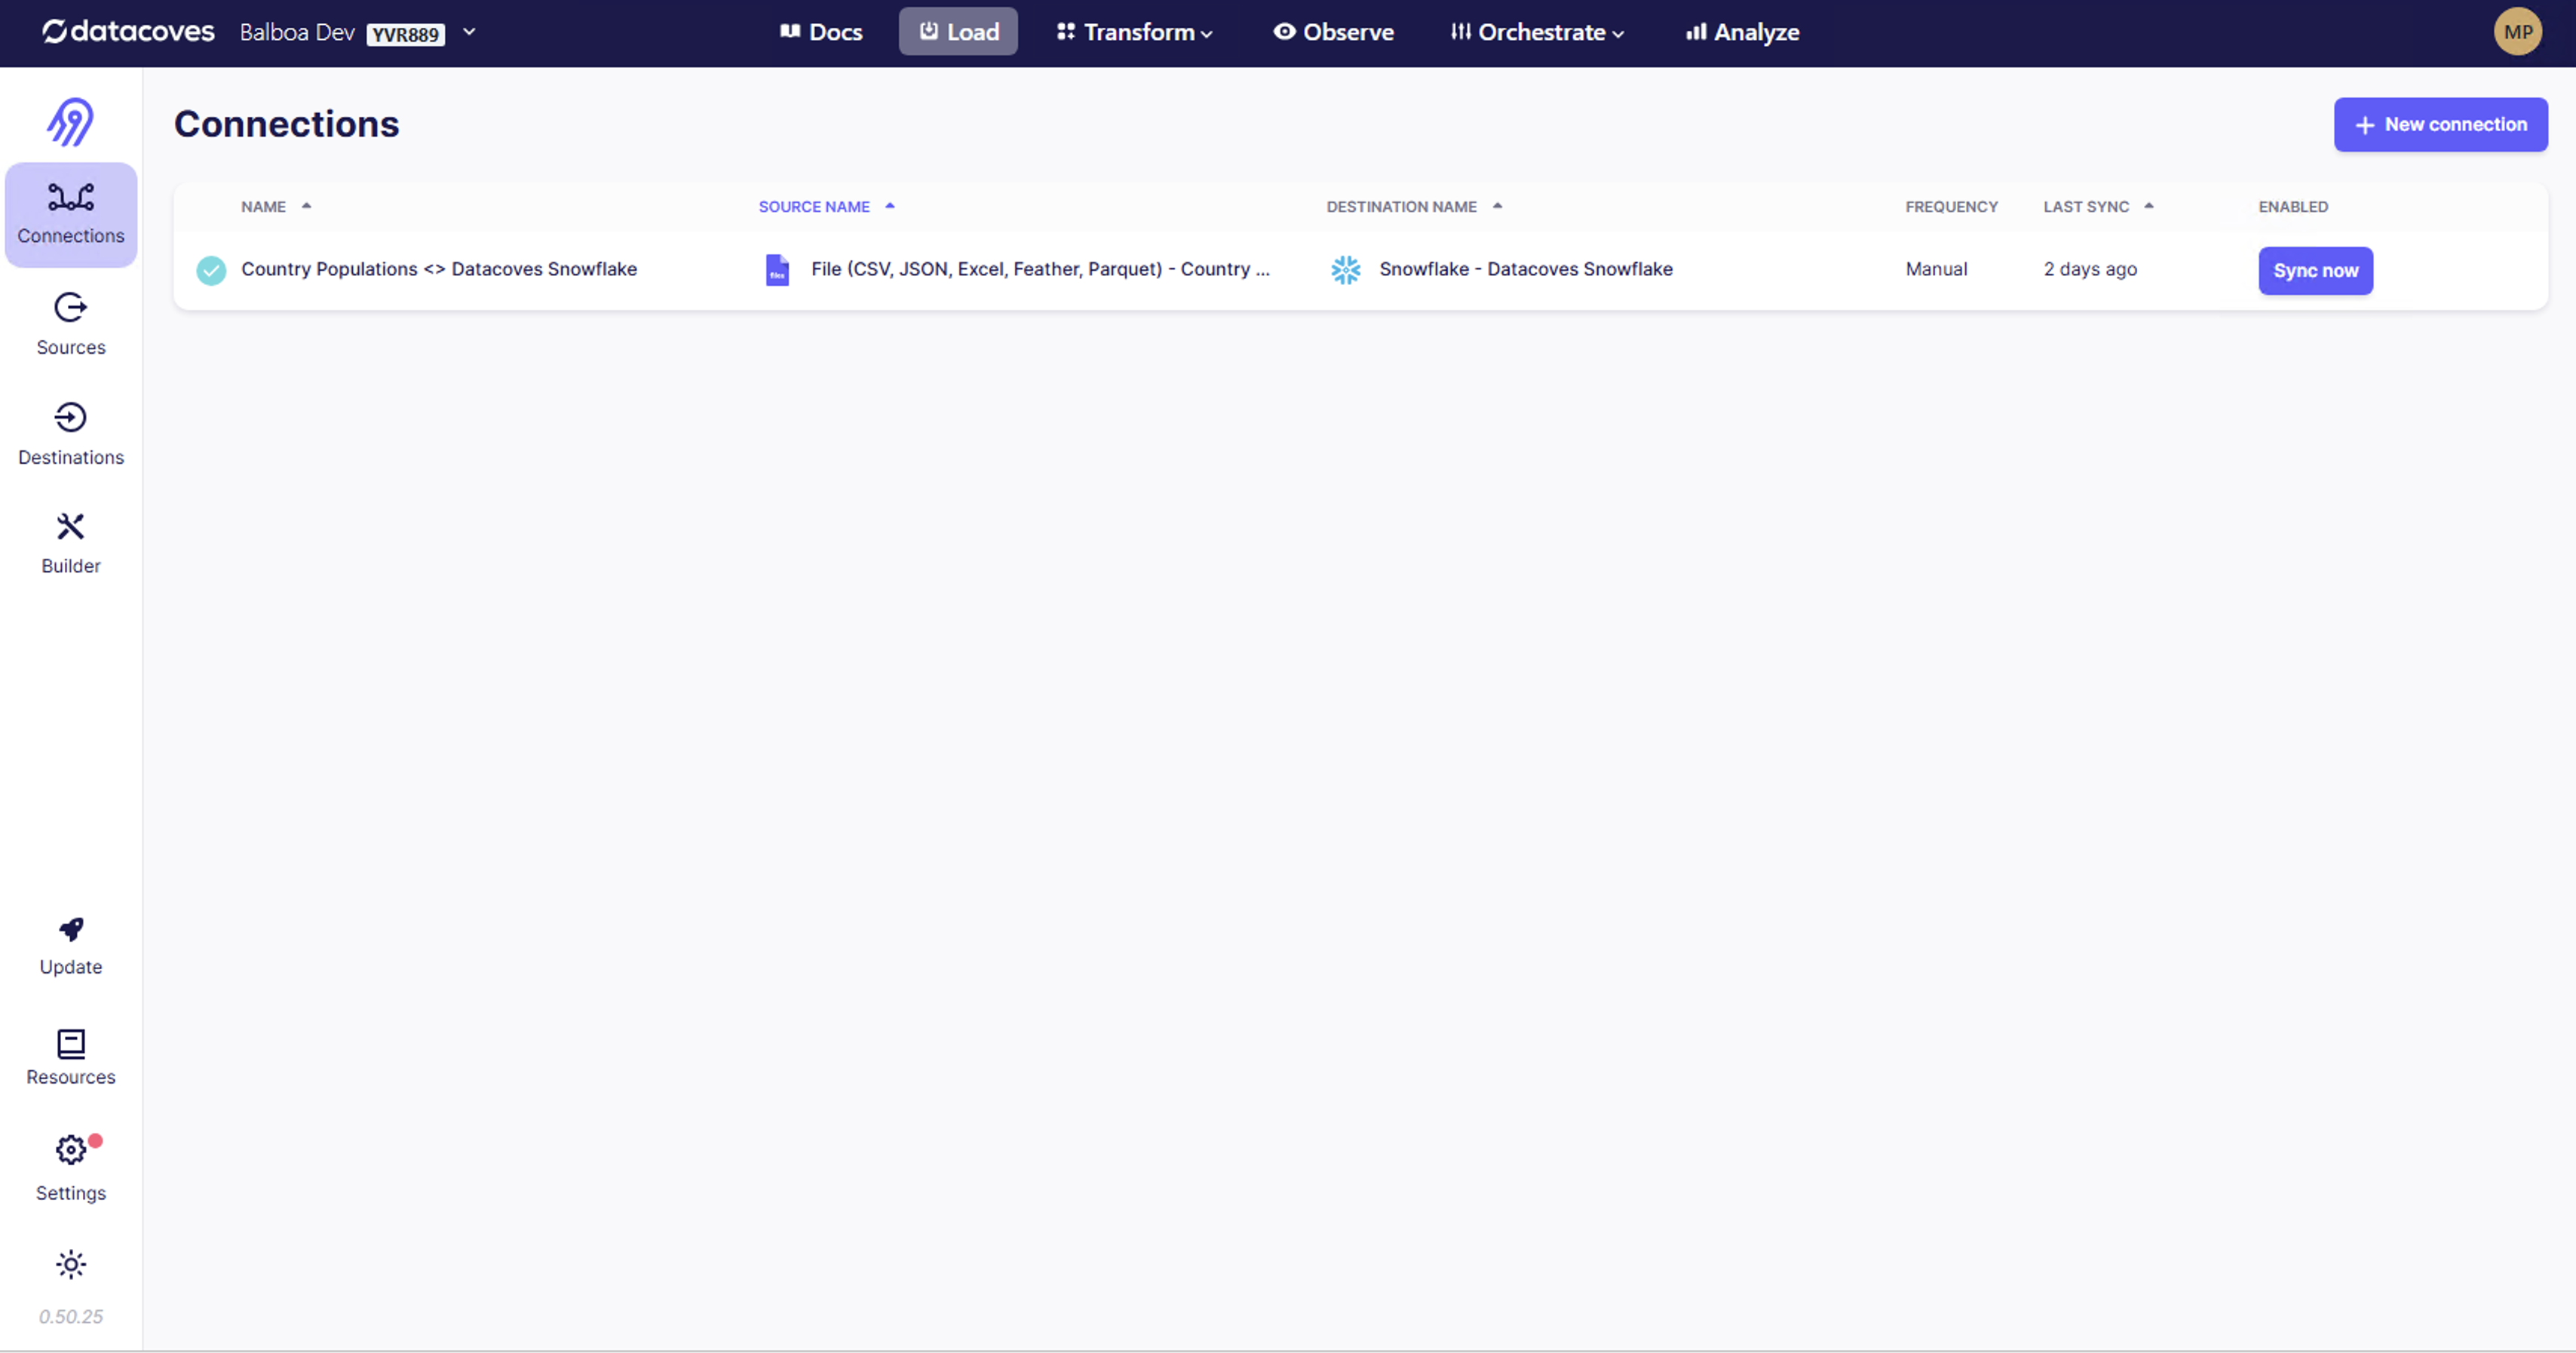This screenshot has width=2576, height=1353.
Task: Open the Observe tab
Action: pyautogui.click(x=1333, y=32)
